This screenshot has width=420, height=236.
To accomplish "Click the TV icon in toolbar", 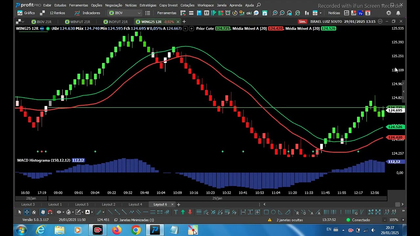I will point(361,13).
